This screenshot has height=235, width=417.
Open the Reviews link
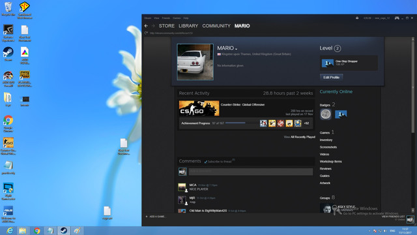tap(326, 168)
